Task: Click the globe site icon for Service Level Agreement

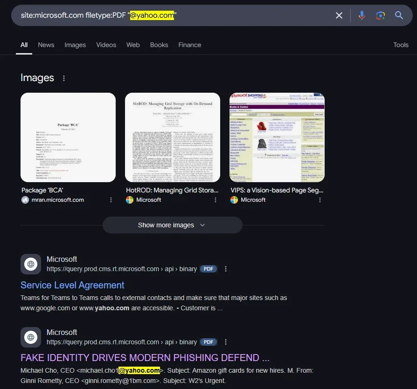Action: 31,264
